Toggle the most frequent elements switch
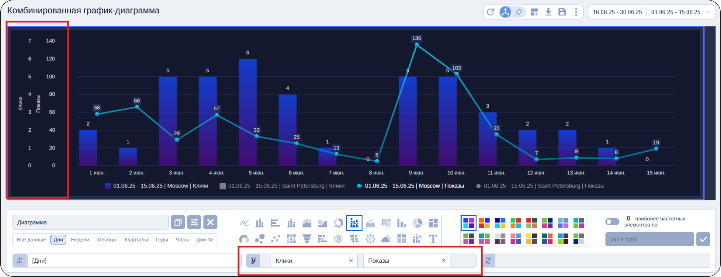 [x=612, y=222]
